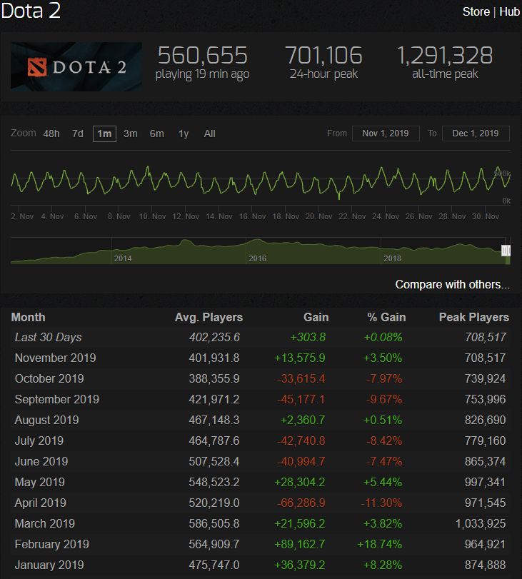Click the January 2019 row label
The image size is (522, 579).
click(x=49, y=565)
